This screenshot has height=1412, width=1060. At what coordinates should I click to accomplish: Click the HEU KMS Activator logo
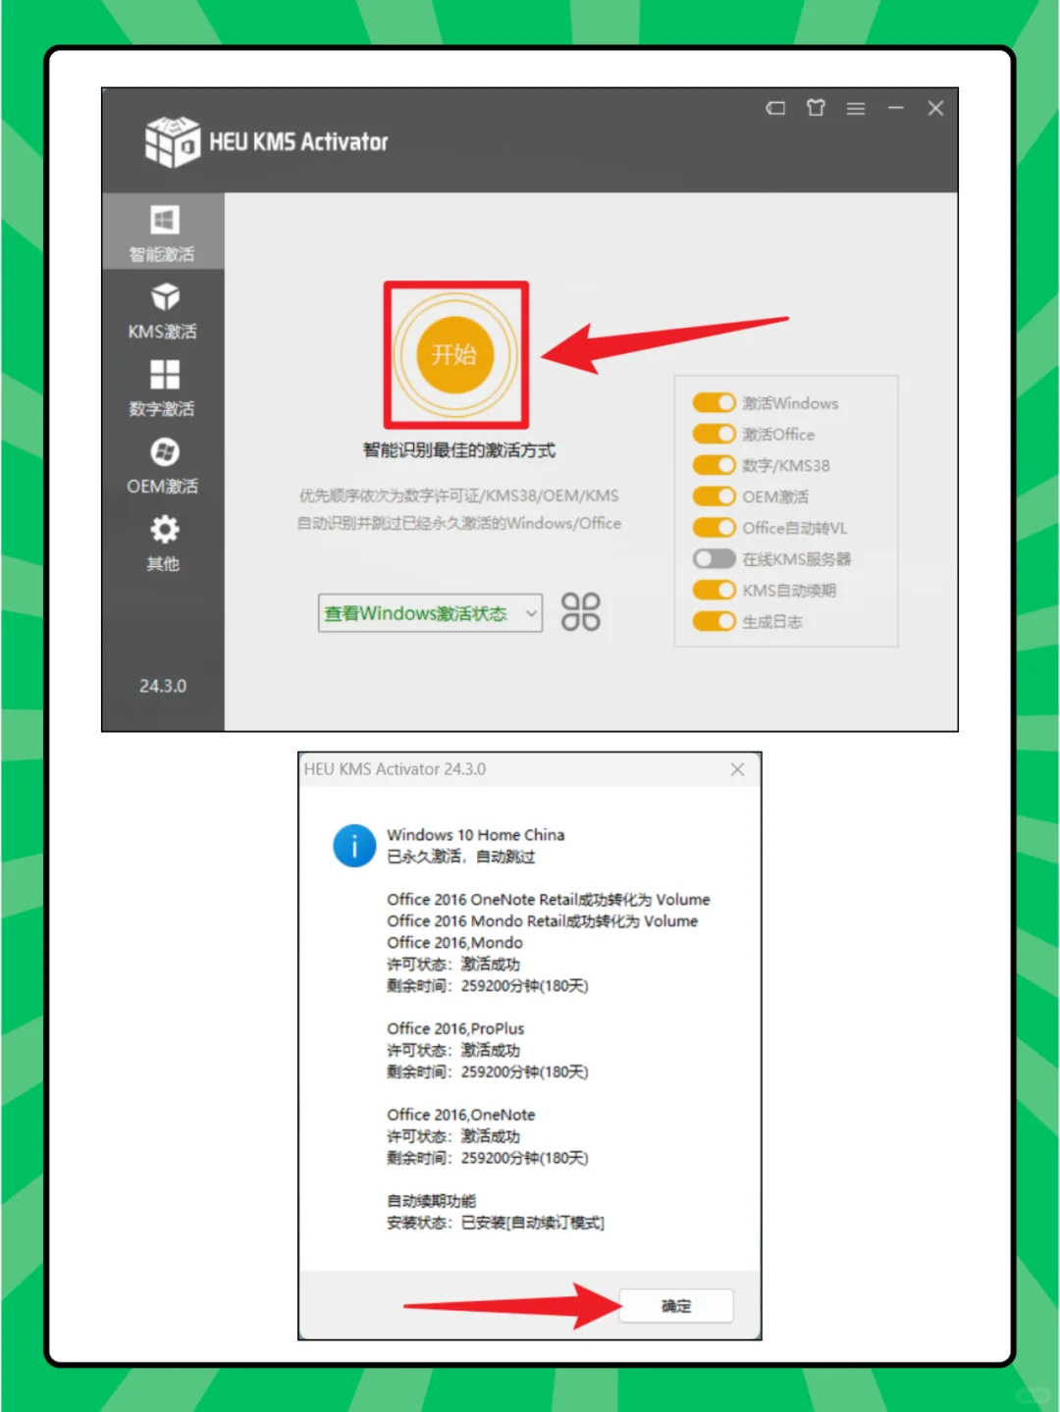[x=171, y=140]
